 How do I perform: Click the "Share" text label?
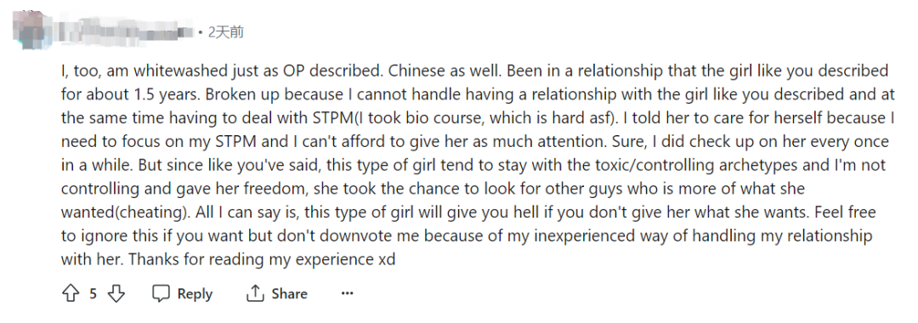[289, 294]
